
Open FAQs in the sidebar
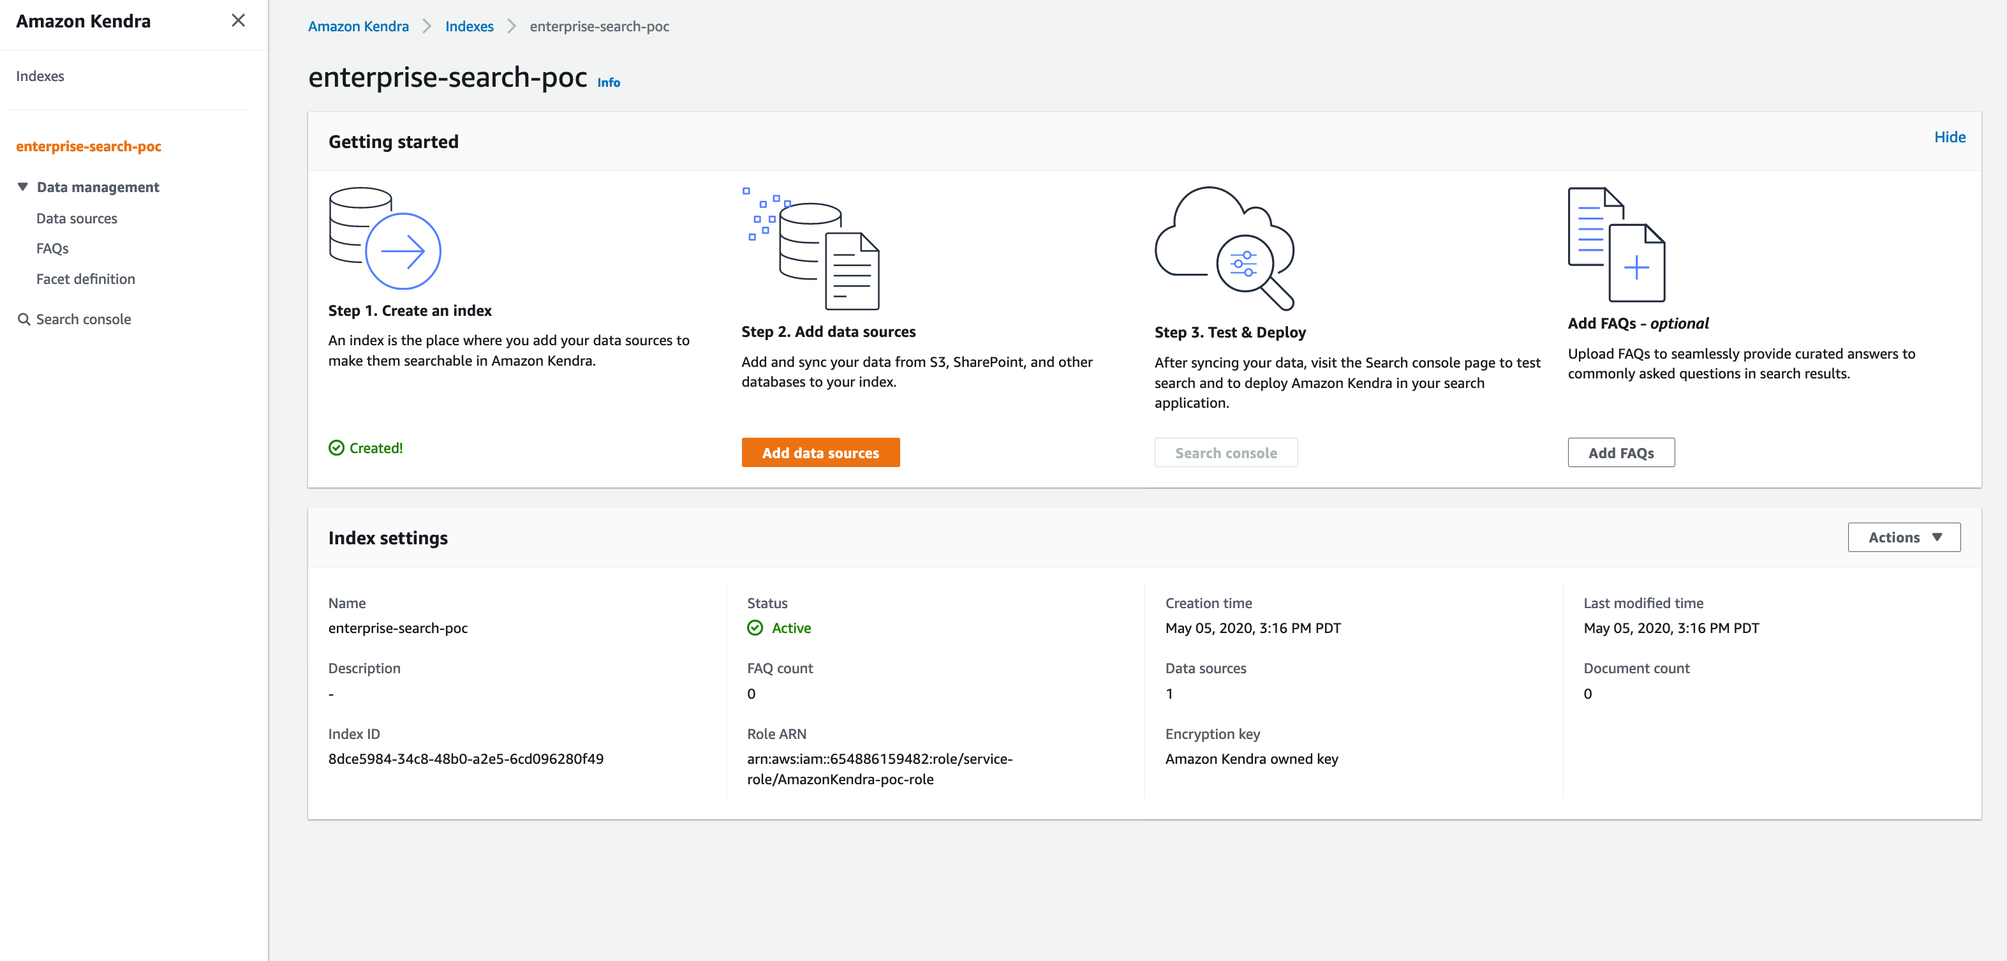(52, 249)
